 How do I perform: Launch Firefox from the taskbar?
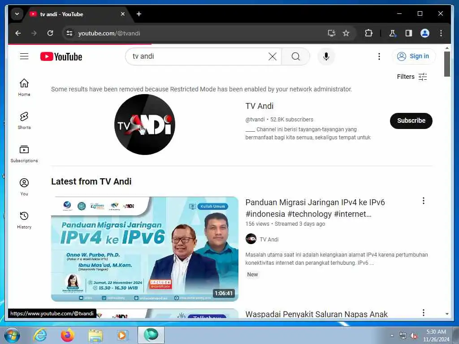tap(68, 335)
